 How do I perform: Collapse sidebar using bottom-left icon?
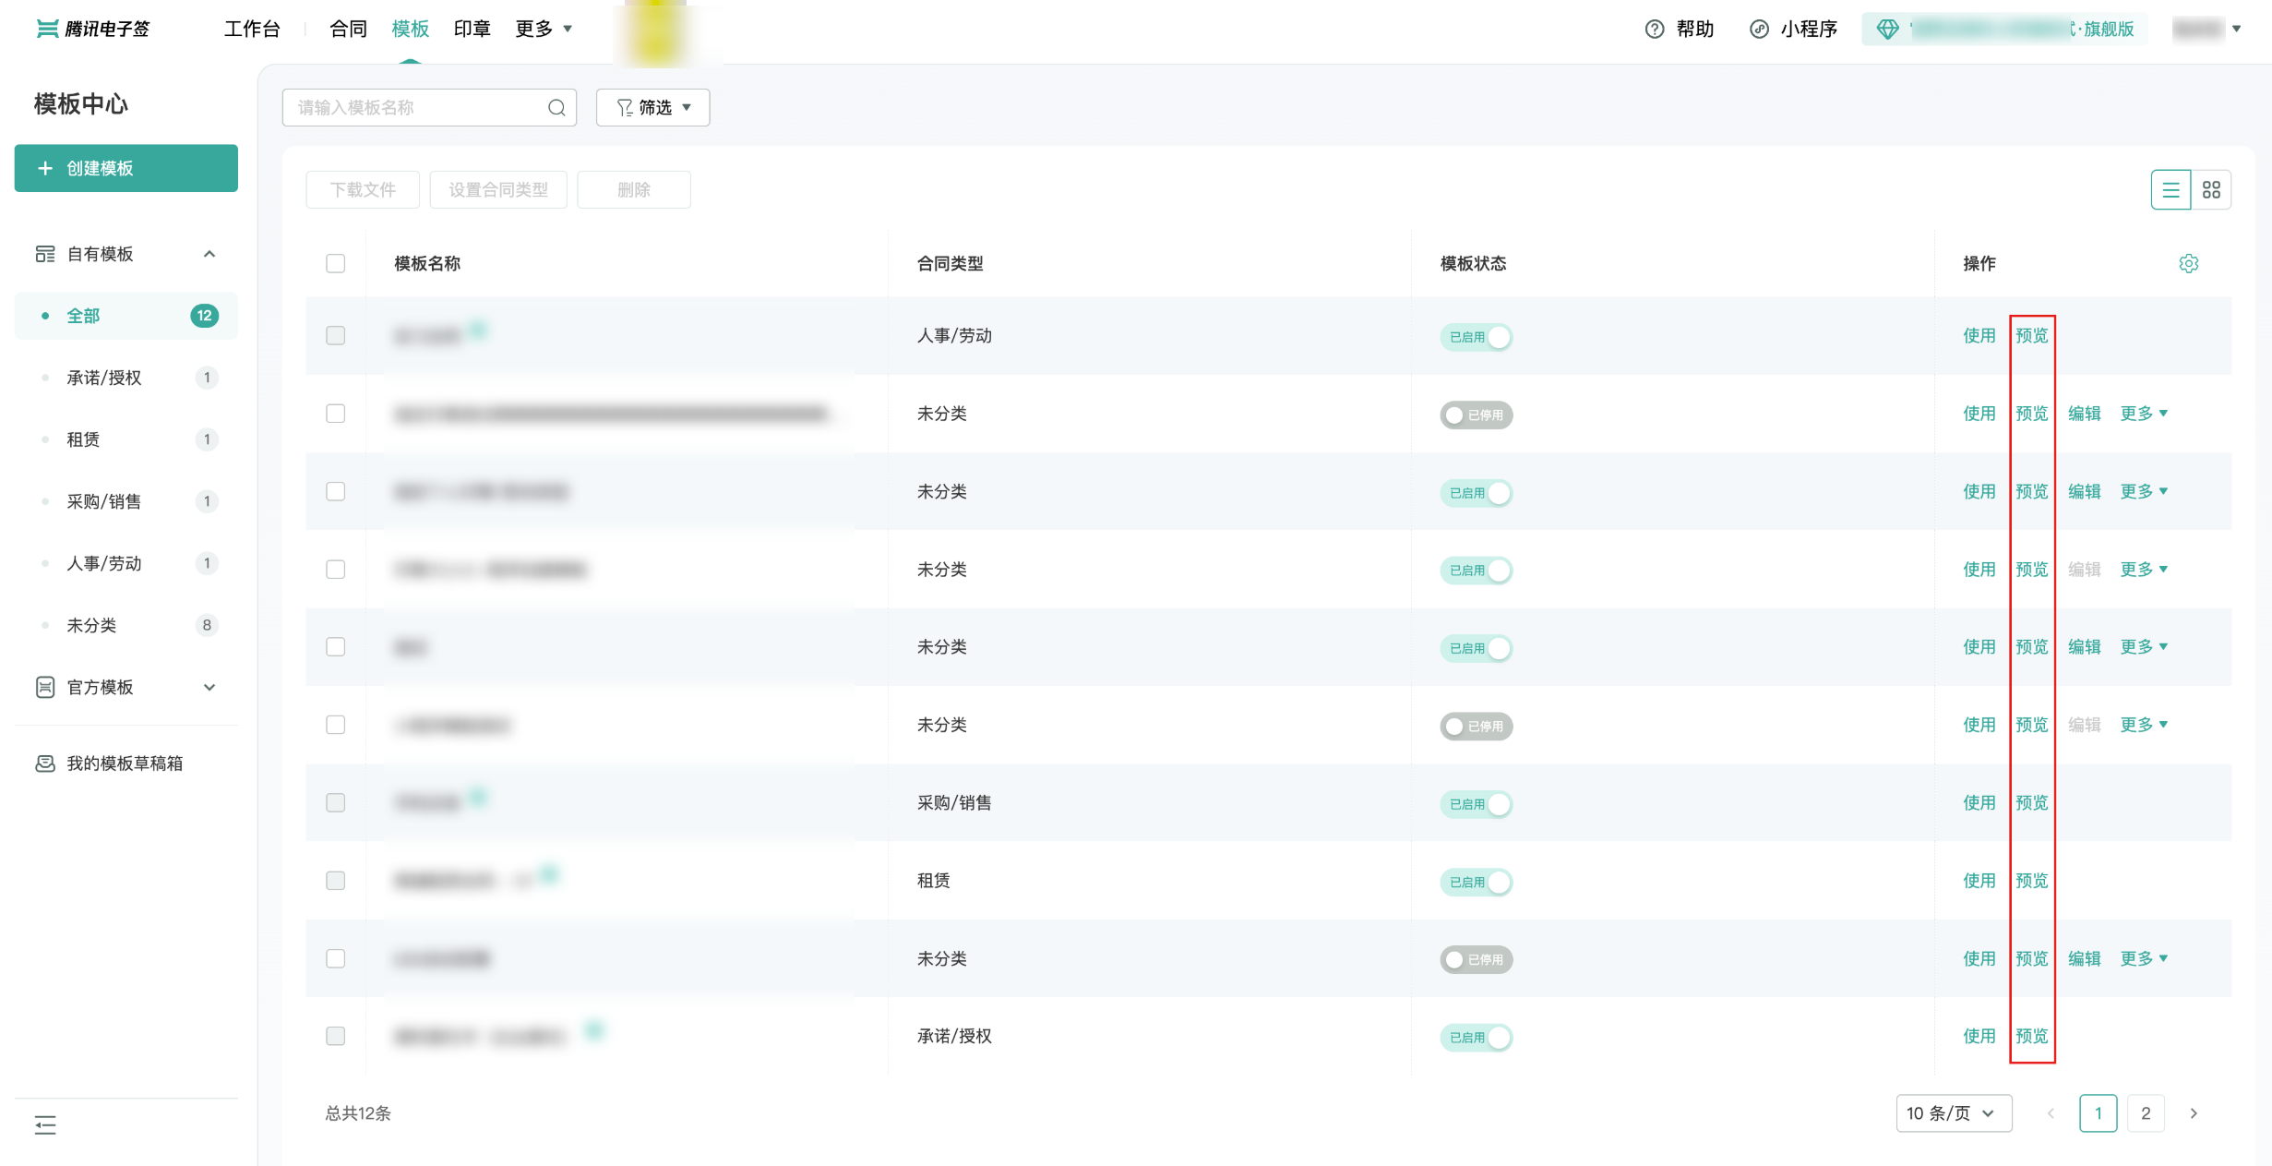45,1124
